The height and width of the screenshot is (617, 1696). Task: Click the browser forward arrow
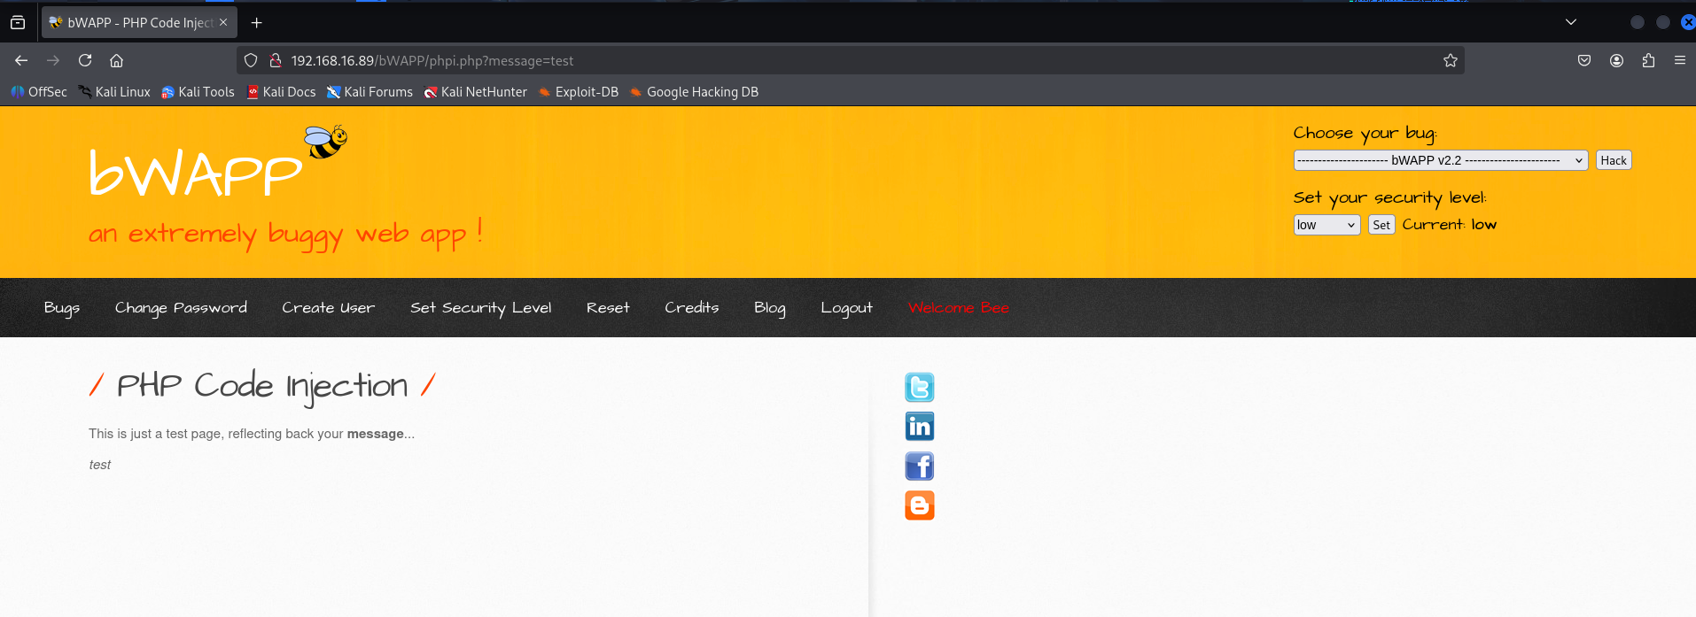tap(53, 60)
